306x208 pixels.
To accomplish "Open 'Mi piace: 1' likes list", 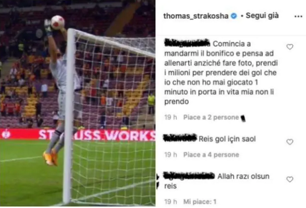I will pos(200,202).
